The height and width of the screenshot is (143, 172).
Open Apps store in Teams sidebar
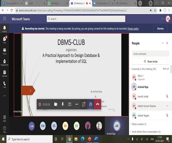(x=5, y=118)
